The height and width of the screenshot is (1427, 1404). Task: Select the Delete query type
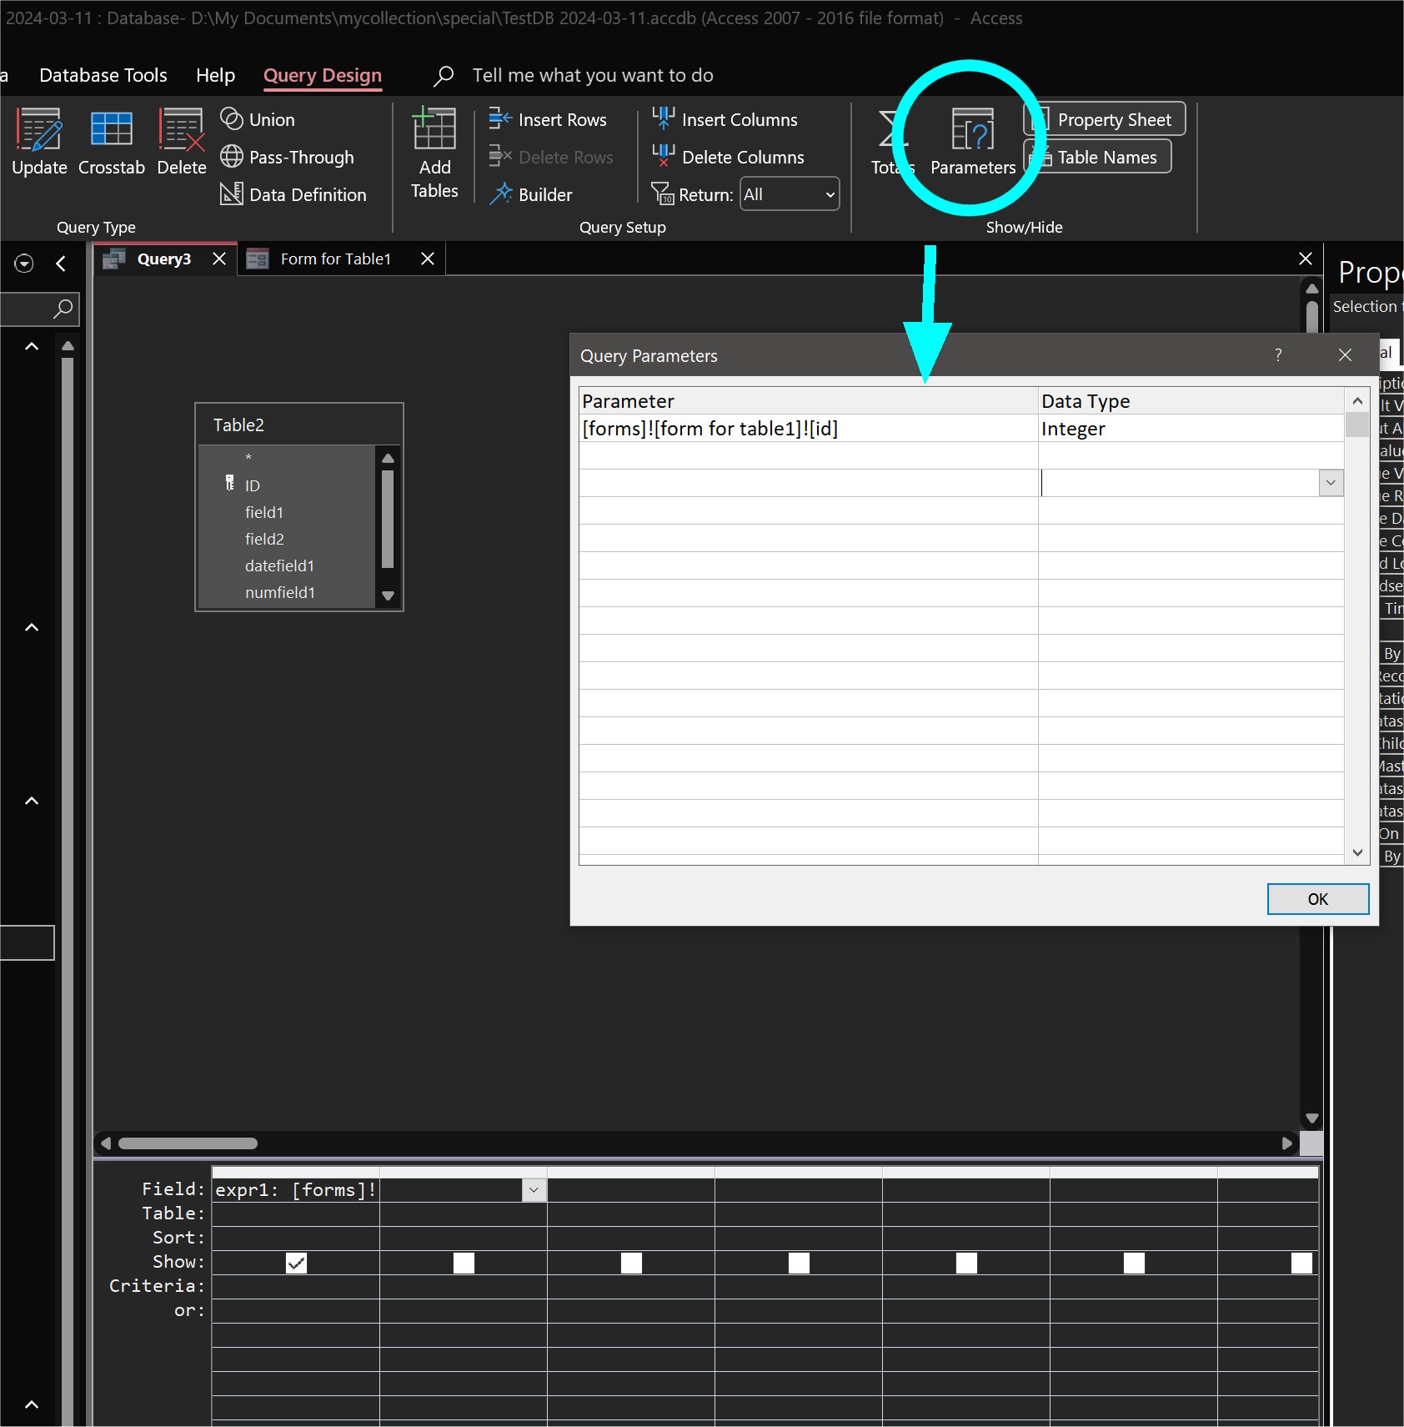[182, 142]
